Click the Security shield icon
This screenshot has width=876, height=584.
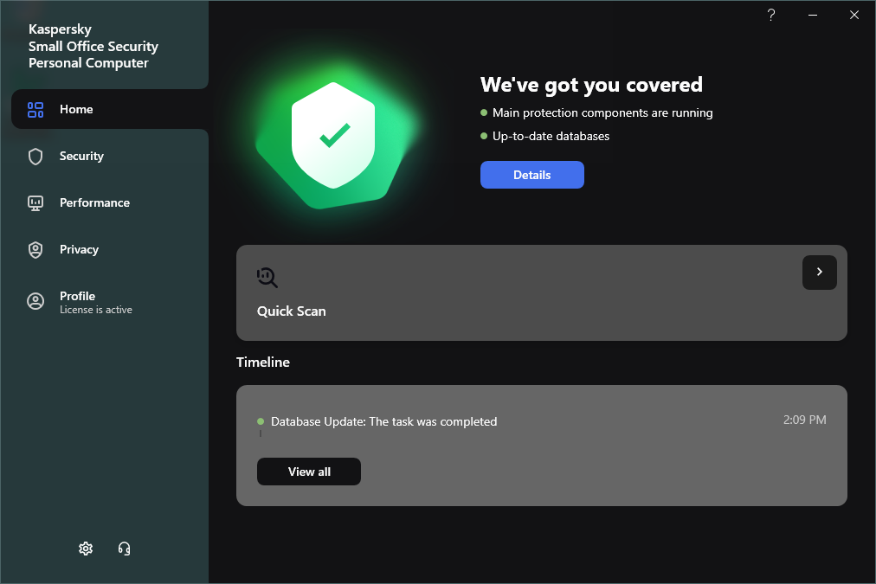[x=35, y=157]
